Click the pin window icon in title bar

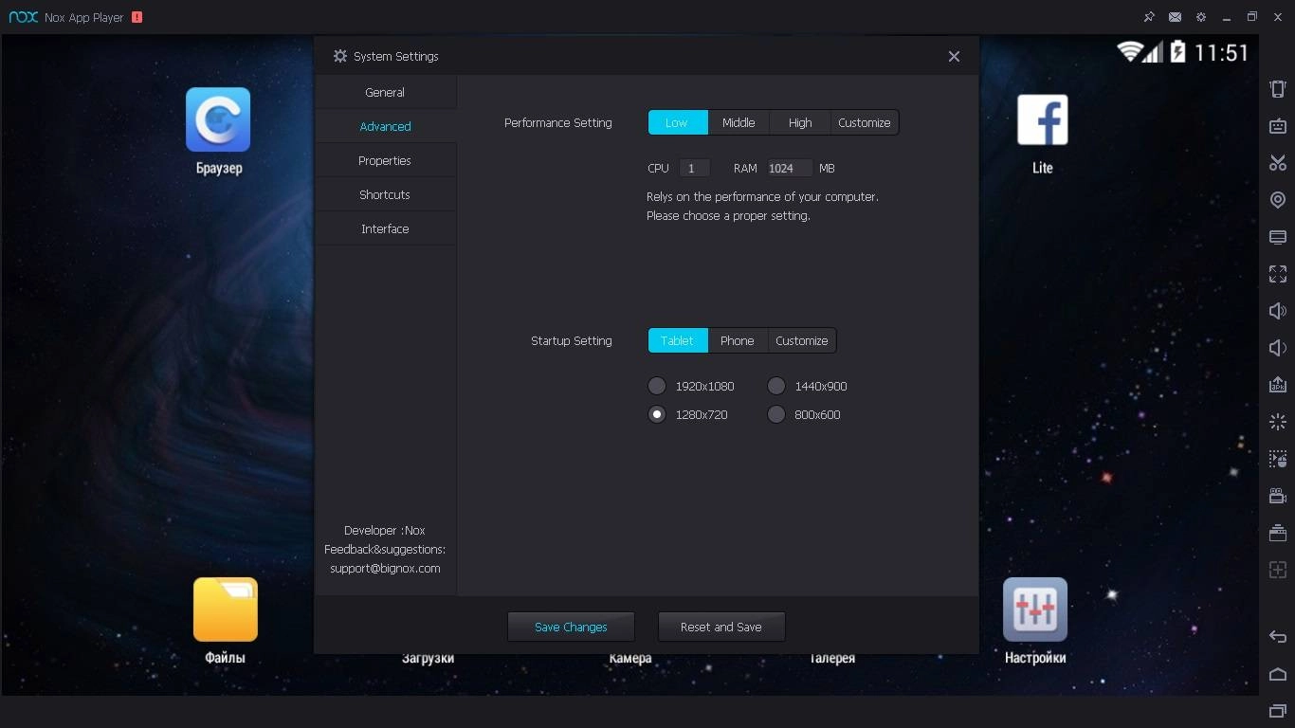point(1149,17)
